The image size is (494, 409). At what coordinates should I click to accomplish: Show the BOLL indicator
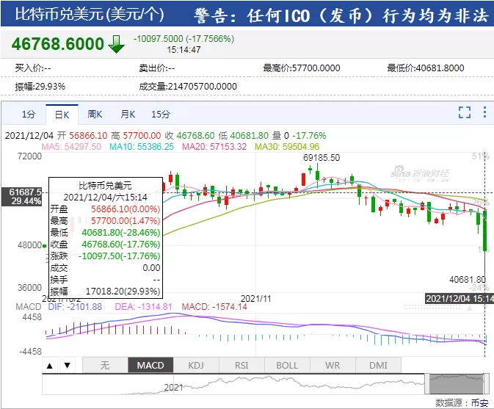pyautogui.click(x=287, y=365)
